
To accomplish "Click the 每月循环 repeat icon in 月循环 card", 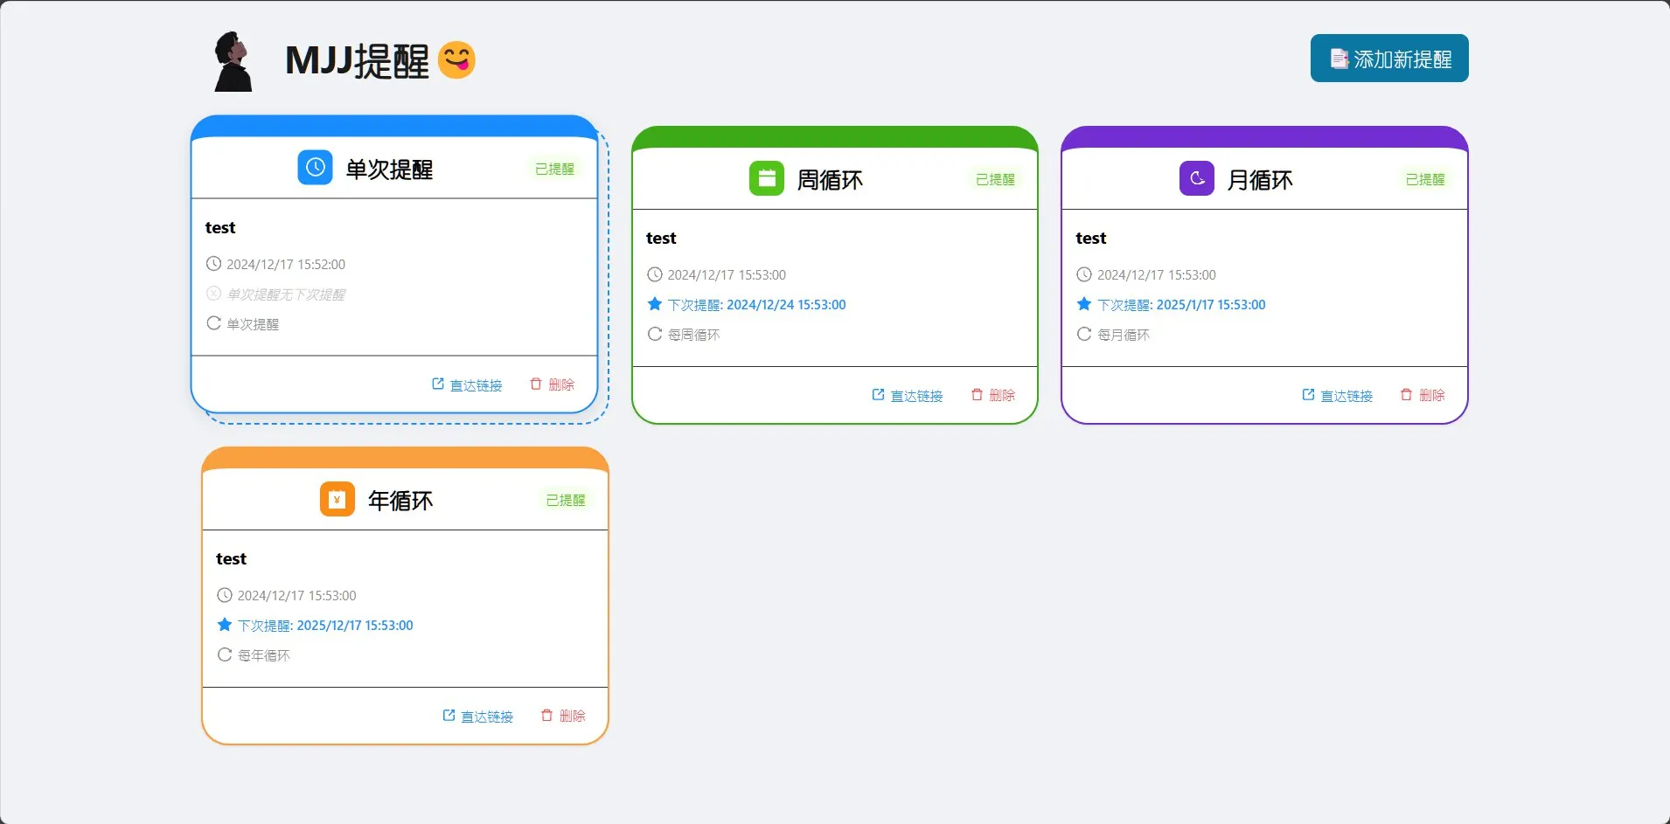I will pos(1084,334).
